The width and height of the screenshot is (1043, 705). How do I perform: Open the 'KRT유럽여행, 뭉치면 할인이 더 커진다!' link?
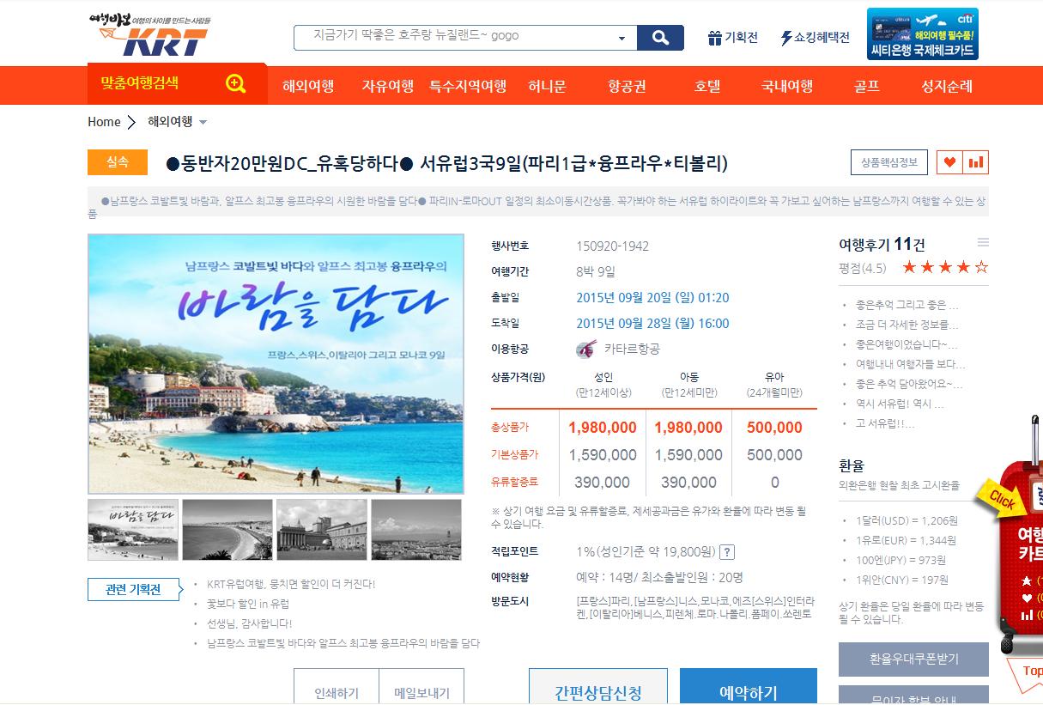291,585
